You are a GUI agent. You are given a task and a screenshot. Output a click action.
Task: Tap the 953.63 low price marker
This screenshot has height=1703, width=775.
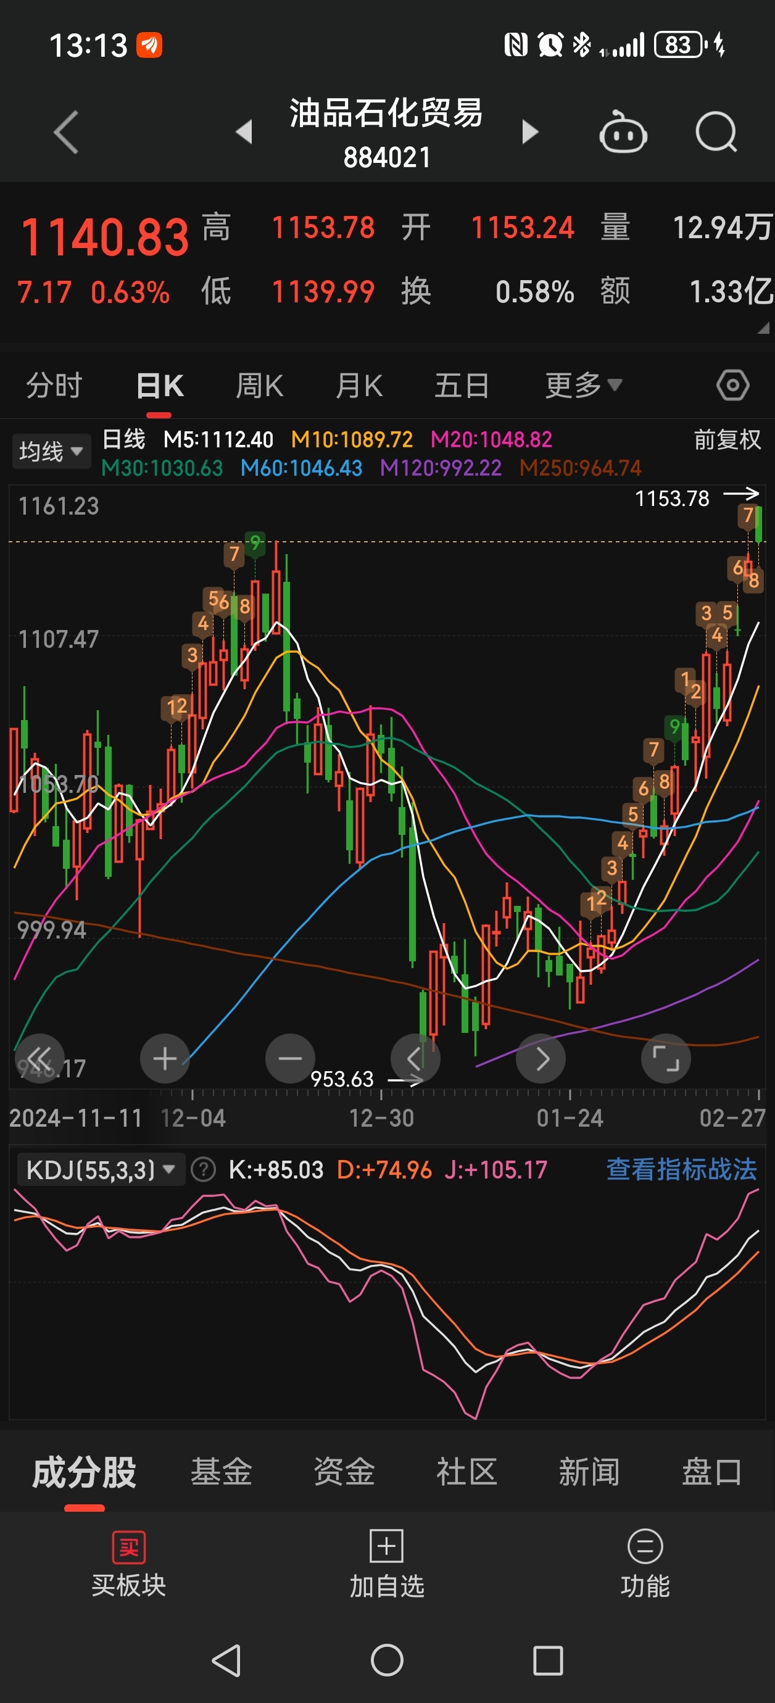pyautogui.click(x=342, y=1080)
